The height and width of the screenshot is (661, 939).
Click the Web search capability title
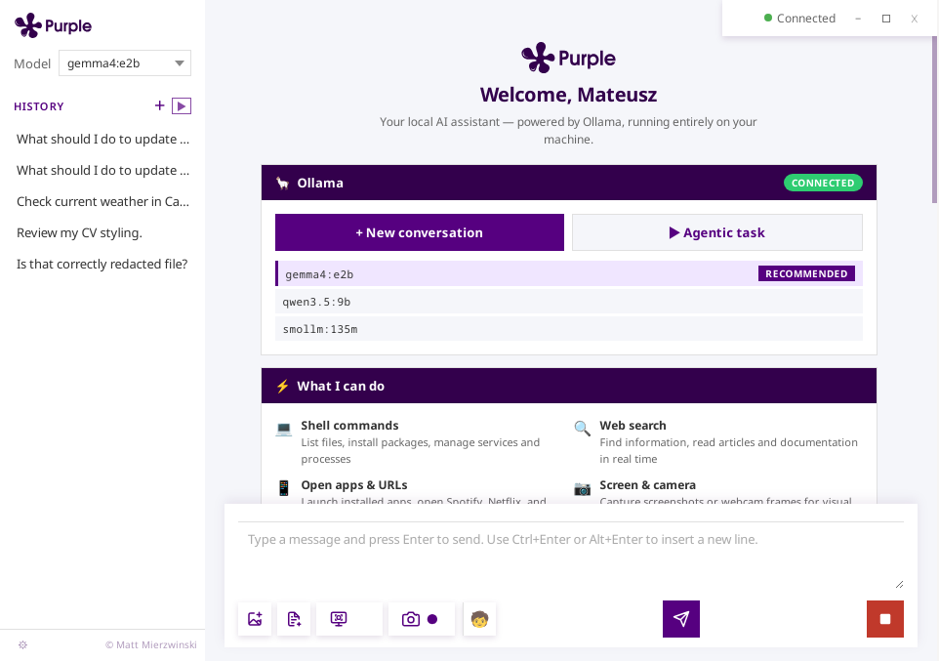pos(633,426)
